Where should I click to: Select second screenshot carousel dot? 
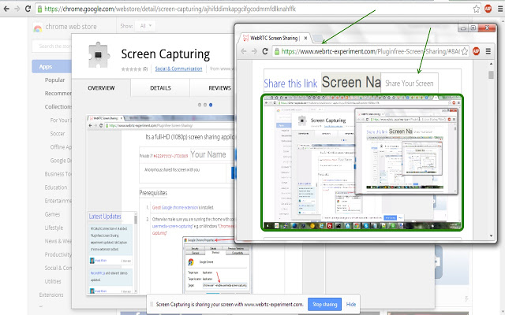coord(205,105)
